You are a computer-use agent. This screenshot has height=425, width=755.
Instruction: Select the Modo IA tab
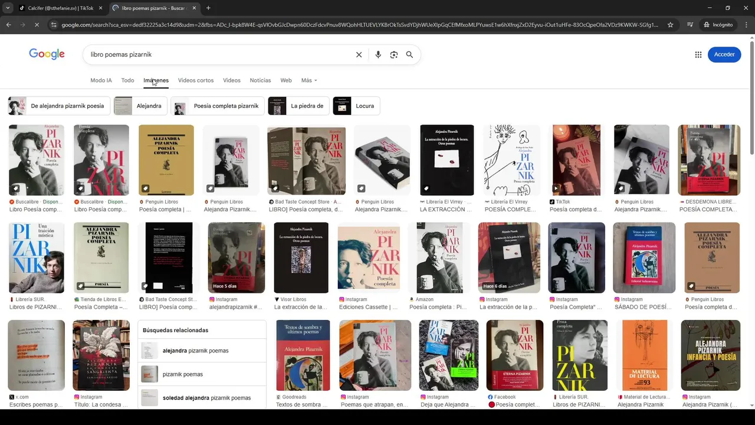pos(101,80)
